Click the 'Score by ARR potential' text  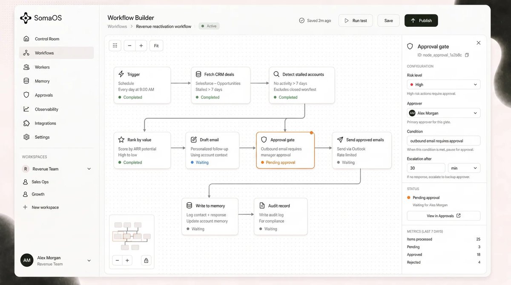(137, 149)
